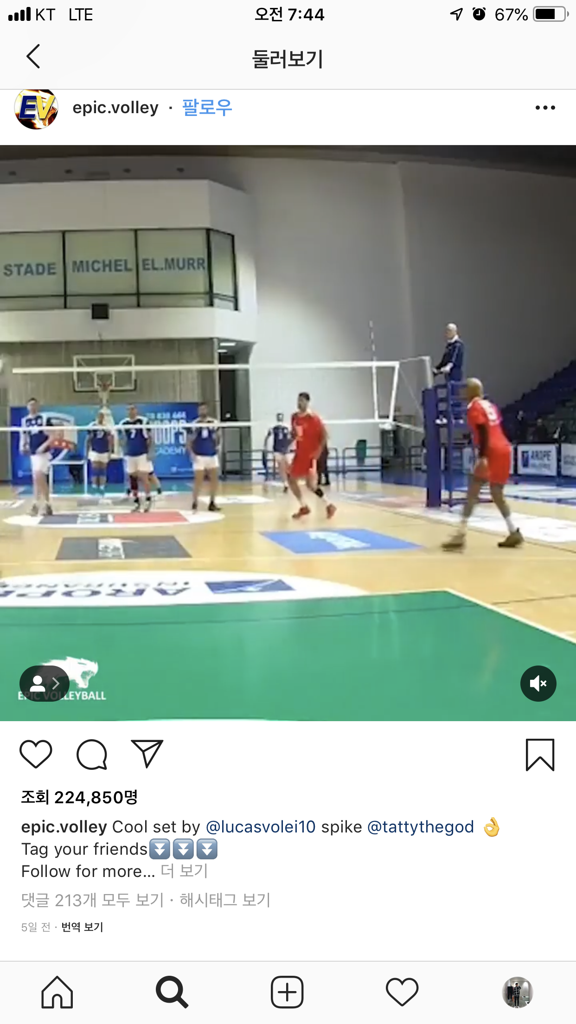The height and width of the screenshot is (1024, 576).
Task: Go to Home tab
Action: pos(57,992)
